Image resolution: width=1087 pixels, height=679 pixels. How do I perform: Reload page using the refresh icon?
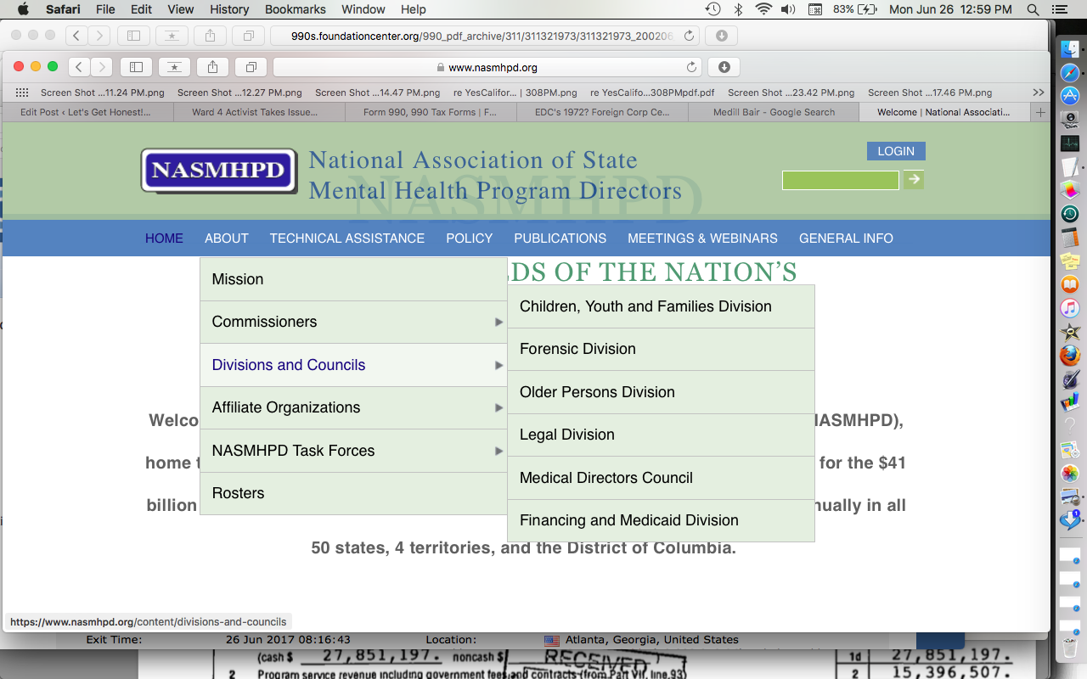[692, 67]
